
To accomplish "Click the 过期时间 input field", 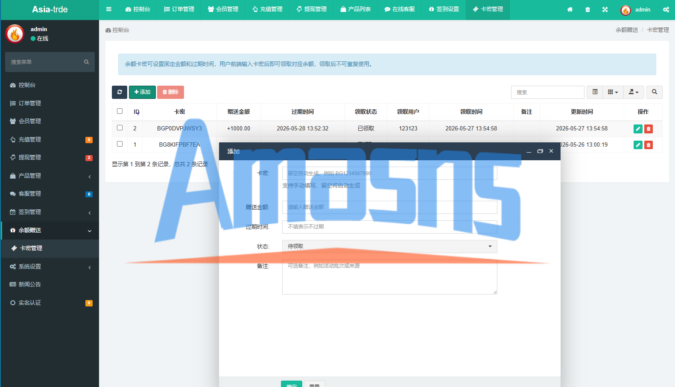I will coord(389,227).
